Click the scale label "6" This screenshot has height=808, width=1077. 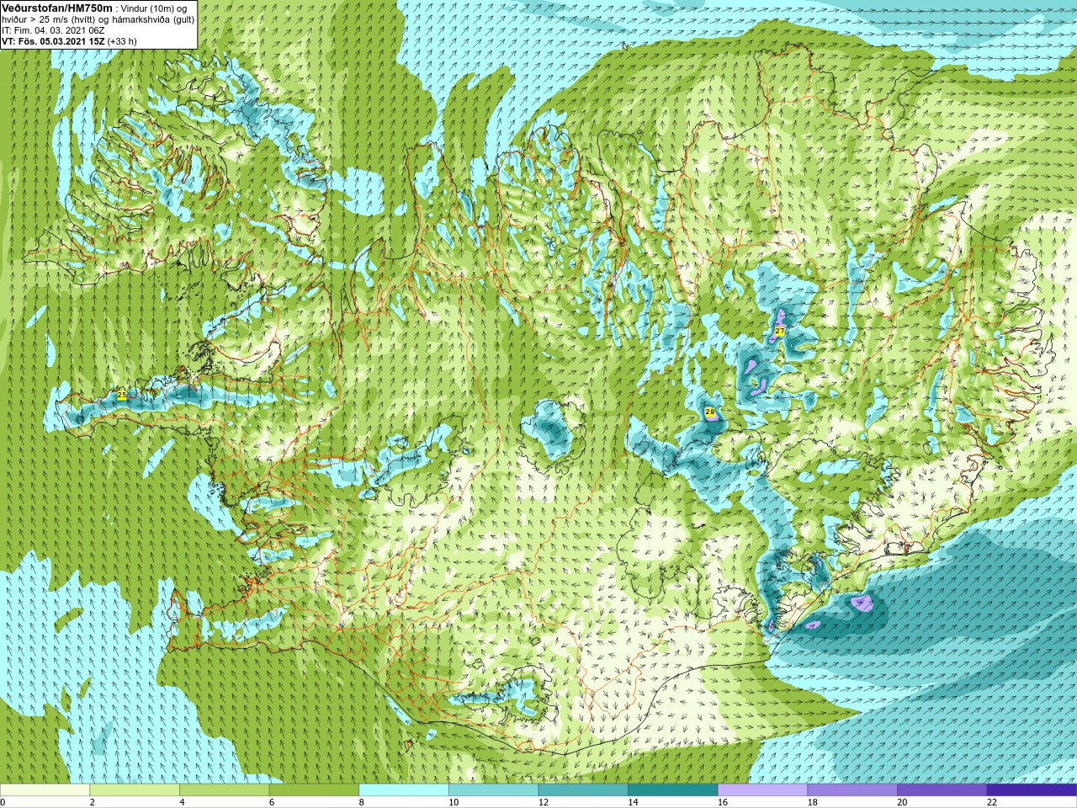pyautogui.click(x=272, y=802)
